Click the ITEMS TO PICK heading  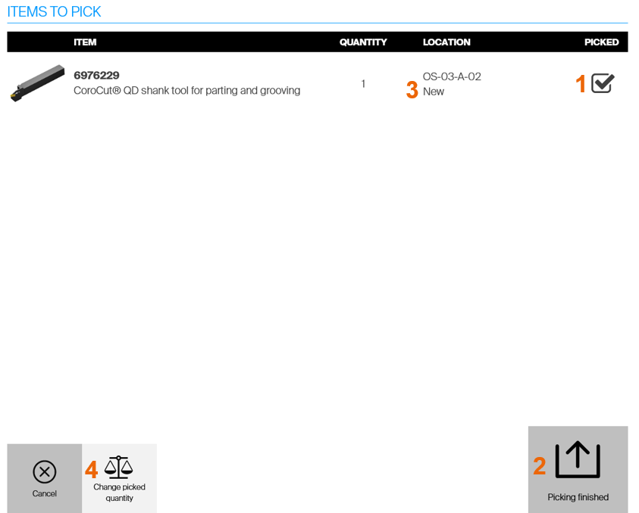54,12
